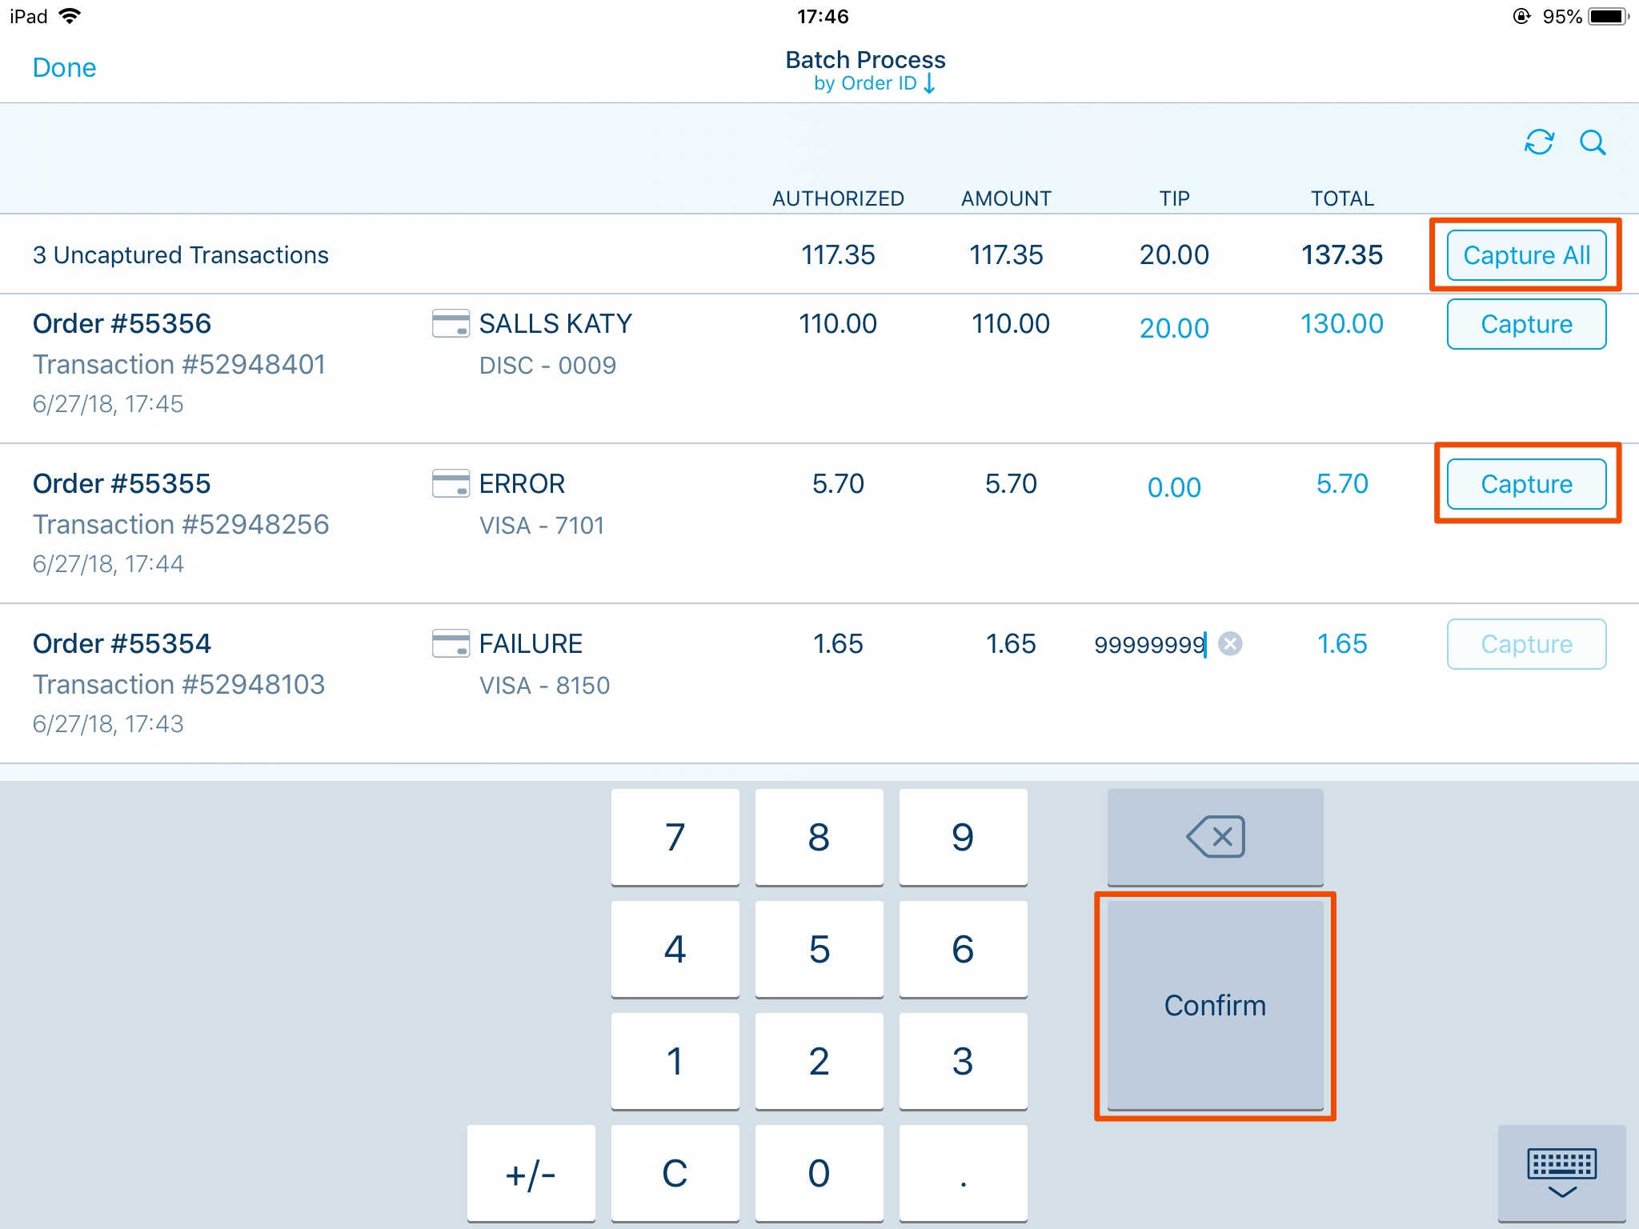Tap the AMOUNT column header
The image size is (1639, 1229).
pos(1006,198)
